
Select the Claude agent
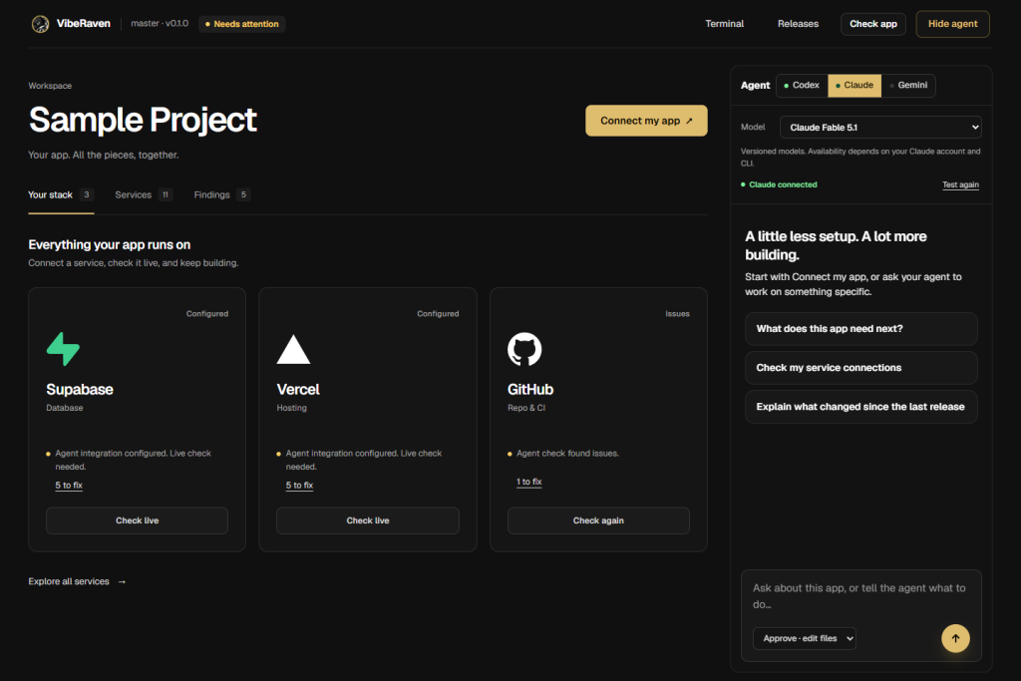(854, 86)
